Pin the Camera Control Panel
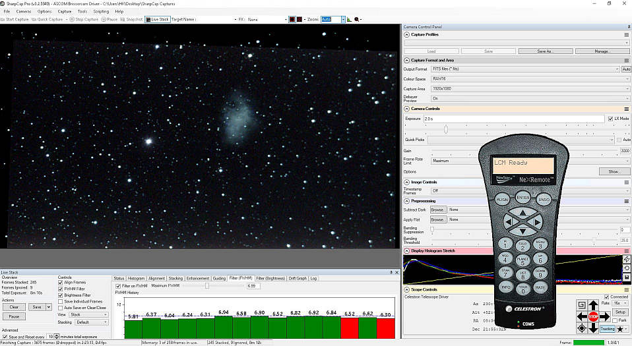Viewport: 632px width, 346px height. point(629,26)
